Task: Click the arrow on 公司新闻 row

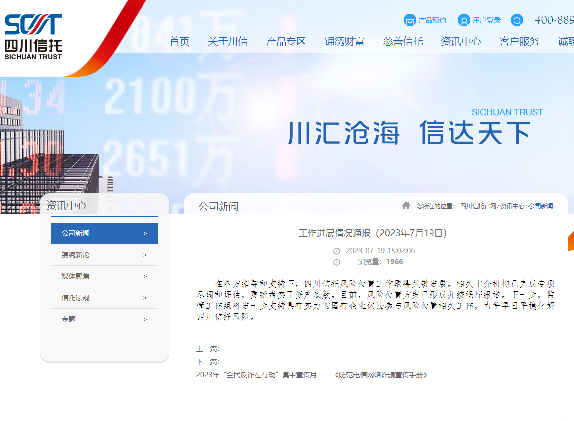Action: click(x=145, y=234)
